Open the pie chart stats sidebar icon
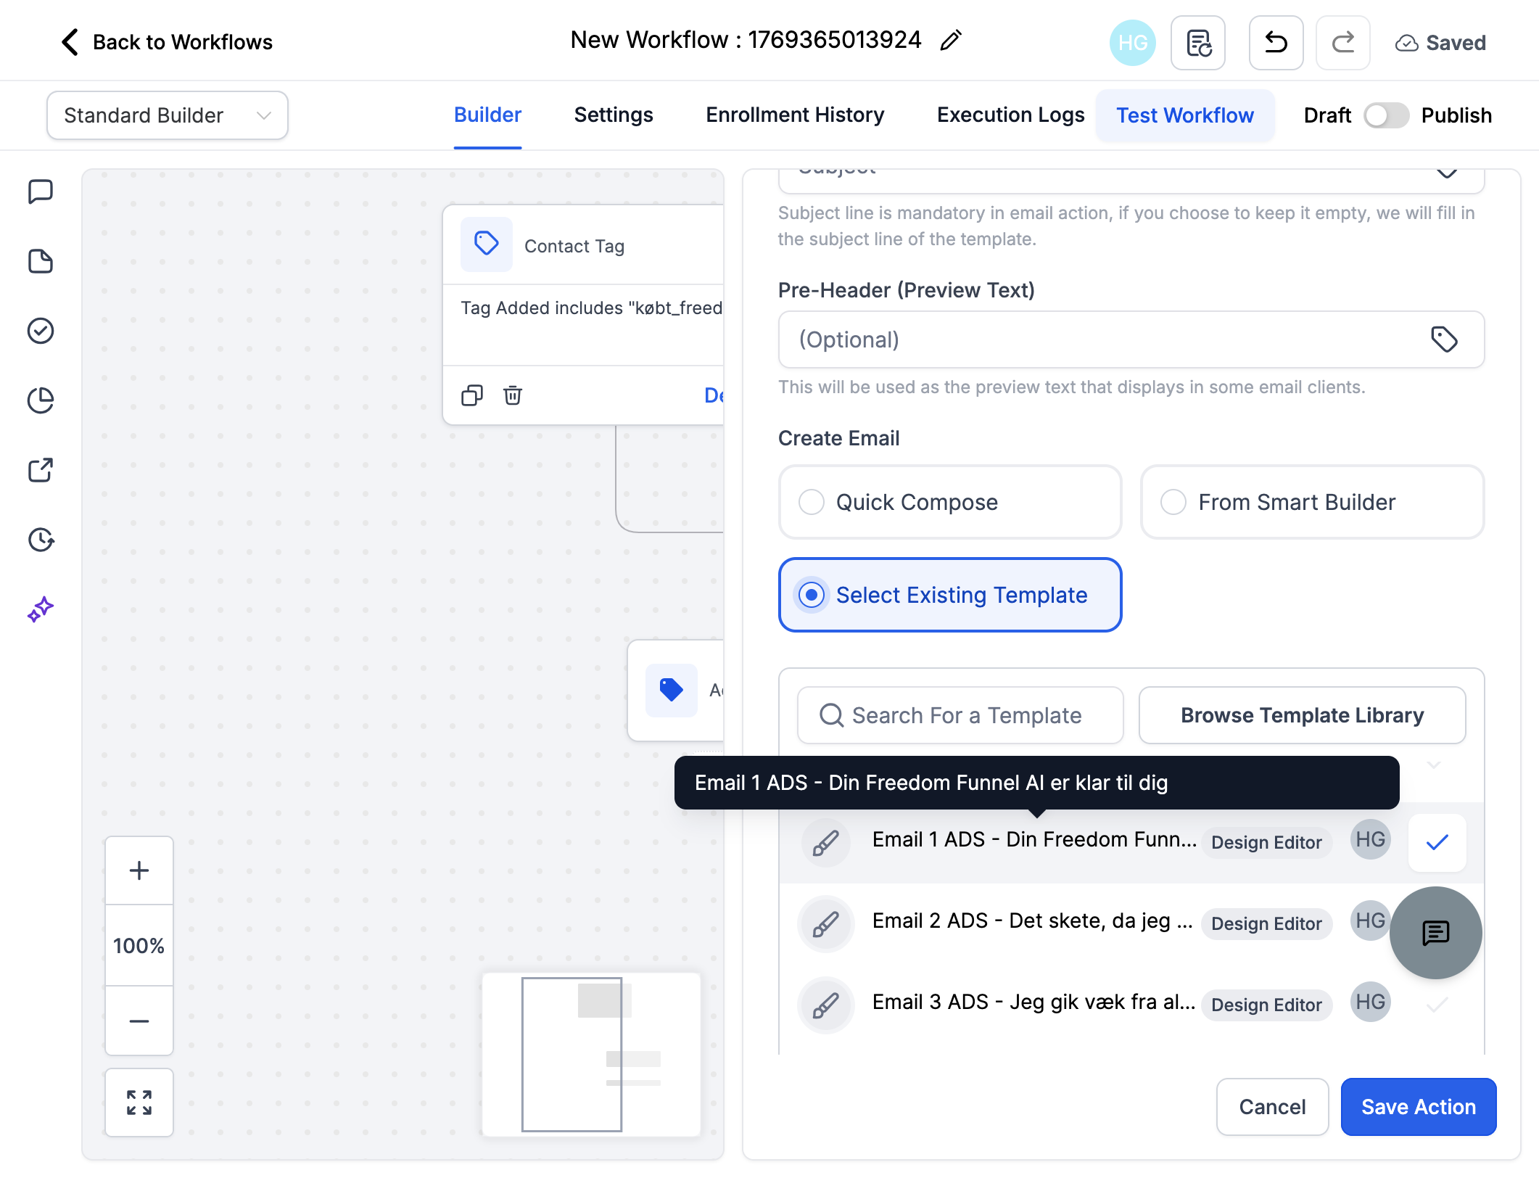The height and width of the screenshot is (1178, 1539). 41,400
